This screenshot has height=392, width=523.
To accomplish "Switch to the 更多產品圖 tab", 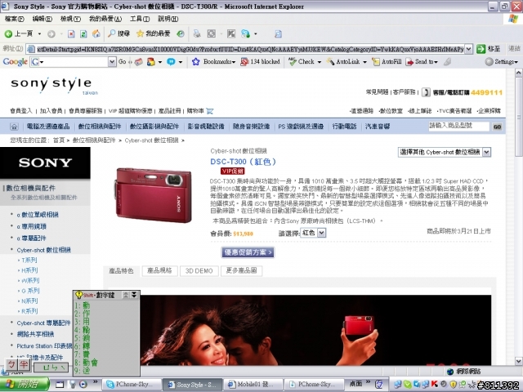I will [242, 270].
